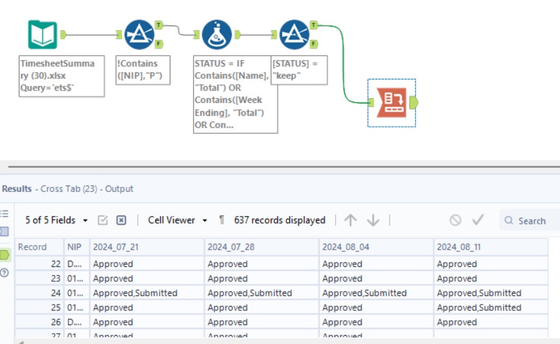Select the Input Data tool for TimesheetSummary
Image resolution: width=560 pixels, height=344 pixels.
[x=43, y=35]
